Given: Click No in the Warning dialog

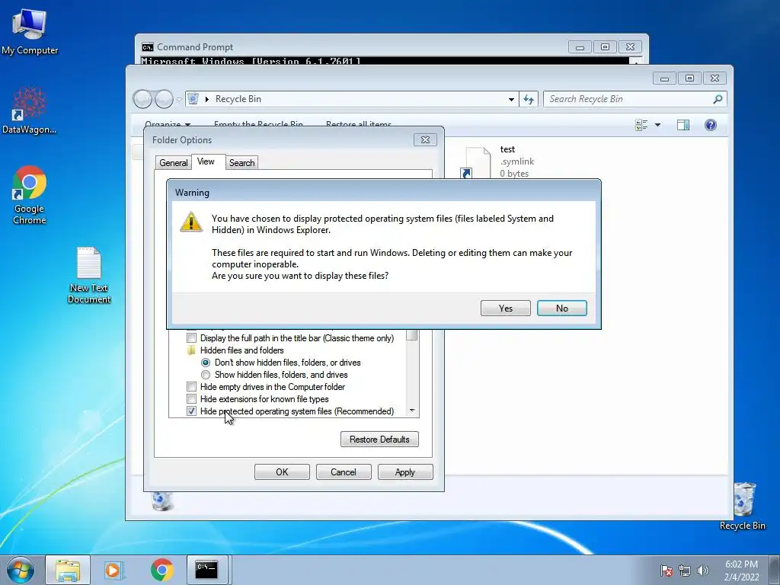Looking at the screenshot, I should pos(562,308).
